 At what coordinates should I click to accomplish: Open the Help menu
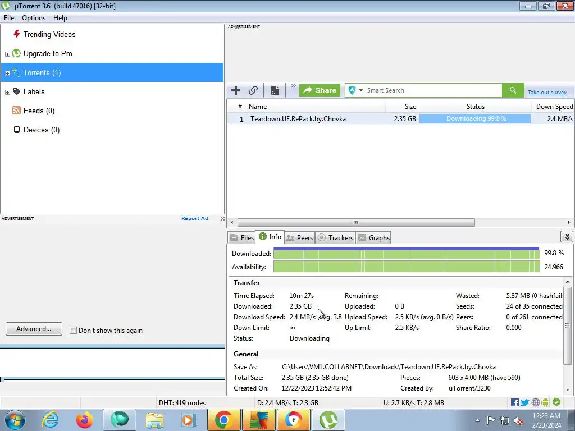click(x=60, y=18)
